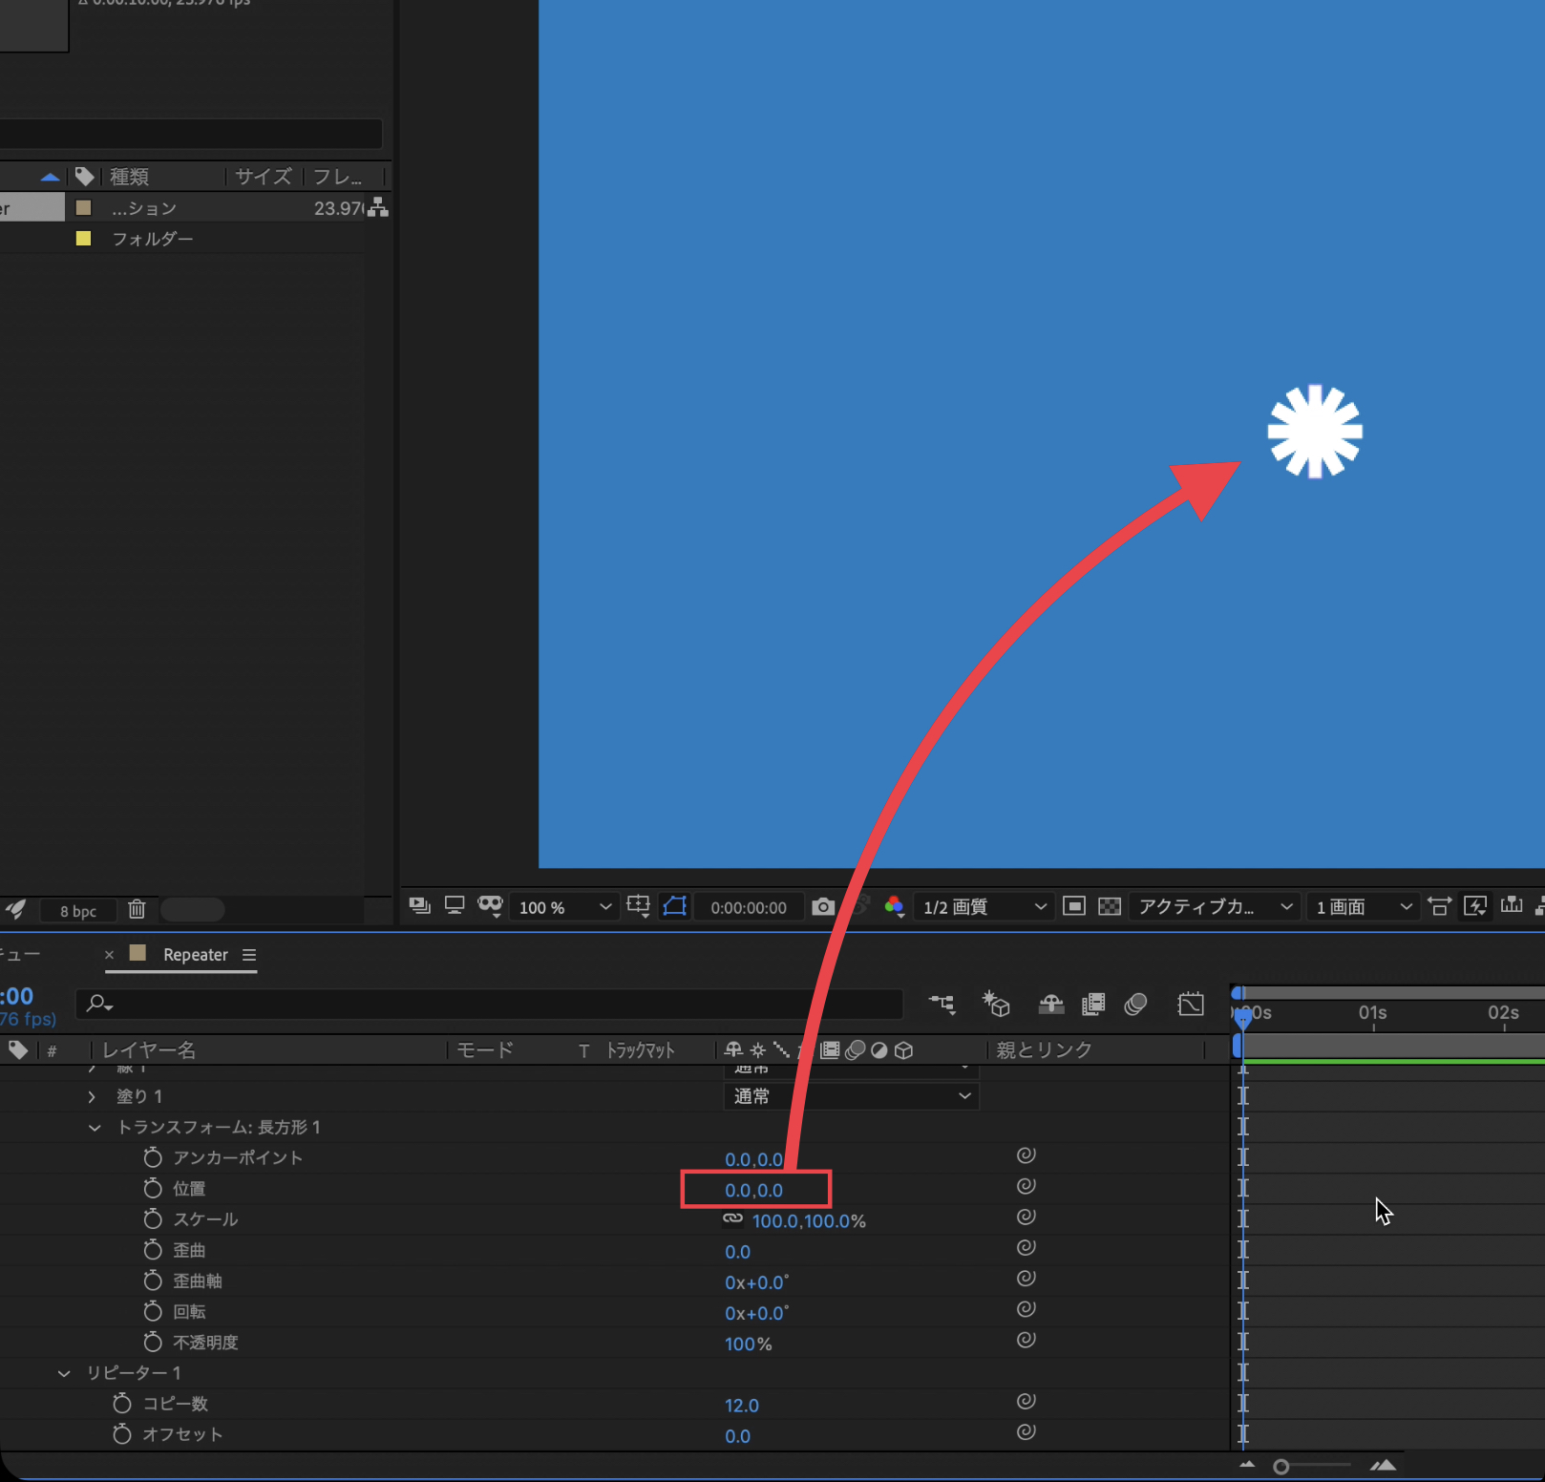
Task: Open the Graph Editor icon in timeline
Action: click(1191, 1004)
